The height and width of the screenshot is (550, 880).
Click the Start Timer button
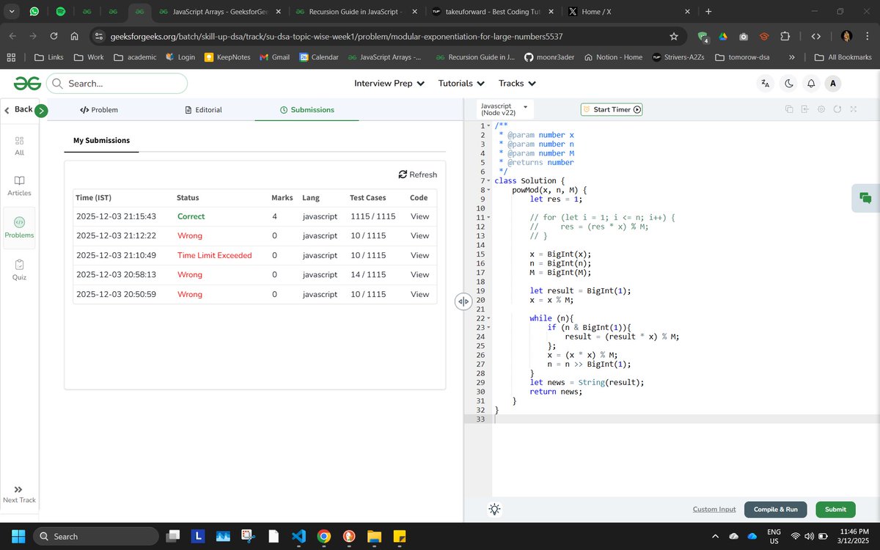tap(612, 109)
